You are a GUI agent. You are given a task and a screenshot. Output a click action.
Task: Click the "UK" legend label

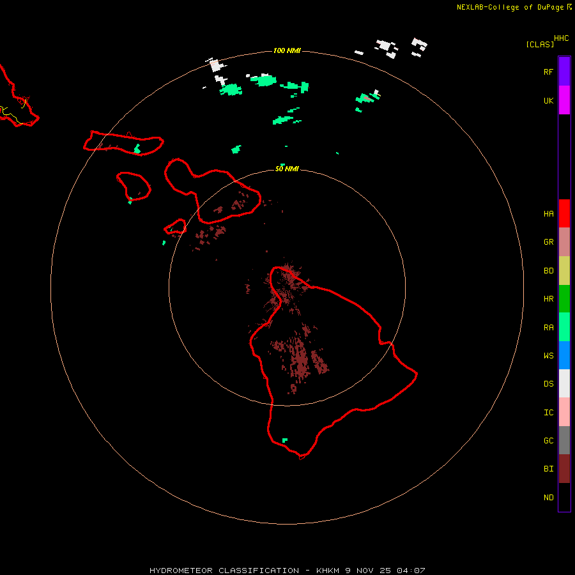point(548,100)
